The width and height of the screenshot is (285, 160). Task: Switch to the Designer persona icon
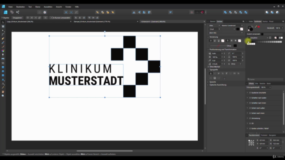(6, 12)
